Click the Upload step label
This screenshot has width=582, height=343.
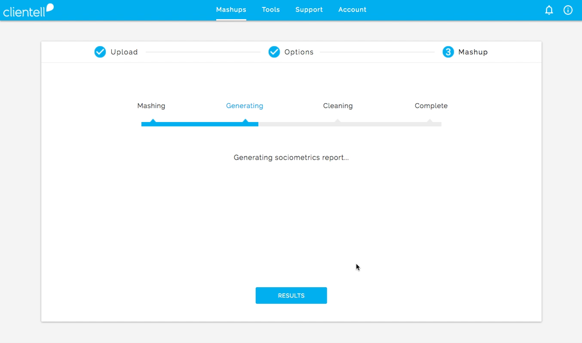[x=124, y=52]
